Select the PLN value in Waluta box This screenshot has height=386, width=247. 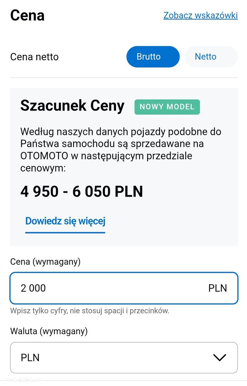tap(30, 358)
